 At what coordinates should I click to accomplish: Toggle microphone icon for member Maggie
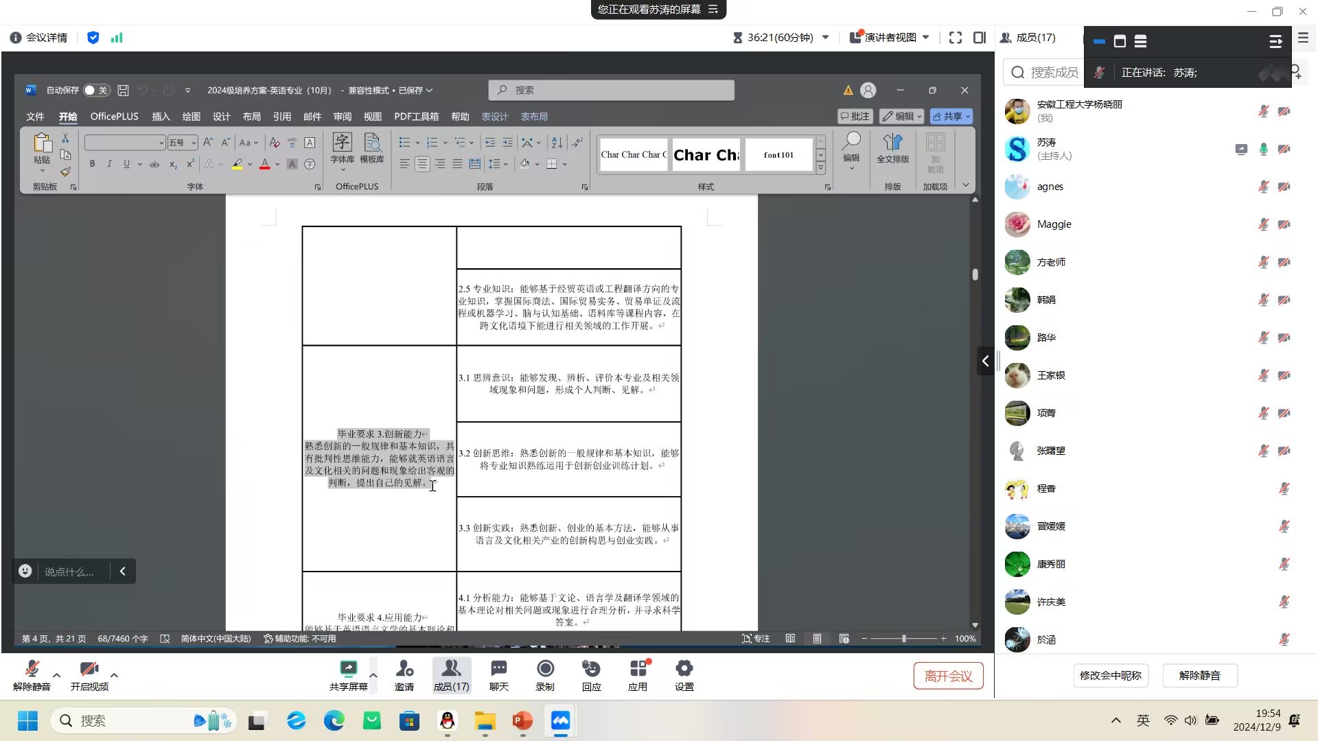pyautogui.click(x=1263, y=224)
